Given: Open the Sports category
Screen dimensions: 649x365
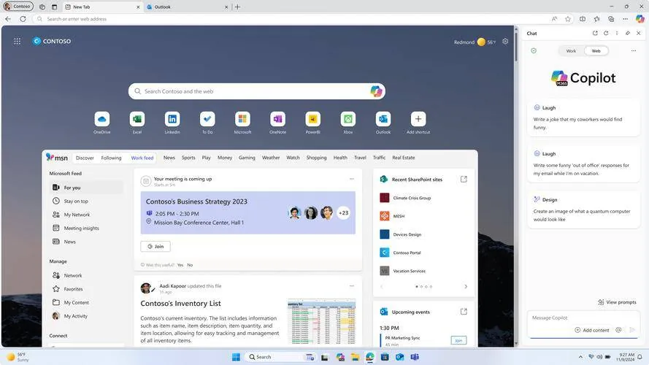Looking at the screenshot, I should tap(188, 158).
